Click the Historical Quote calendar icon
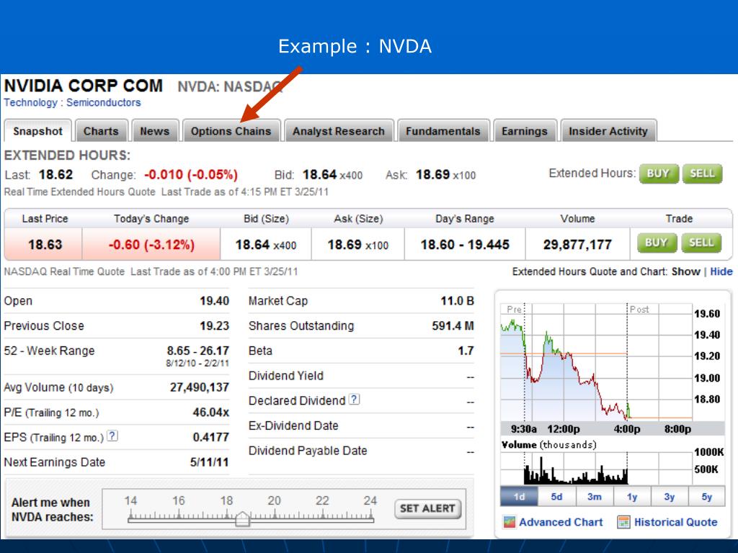738x553 pixels. [x=623, y=522]
